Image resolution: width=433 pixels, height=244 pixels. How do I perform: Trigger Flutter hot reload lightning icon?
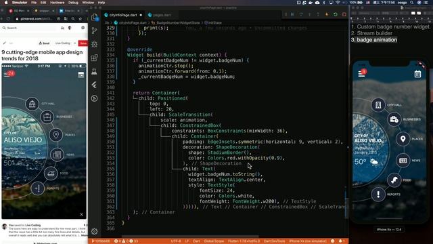coord(327,14)
